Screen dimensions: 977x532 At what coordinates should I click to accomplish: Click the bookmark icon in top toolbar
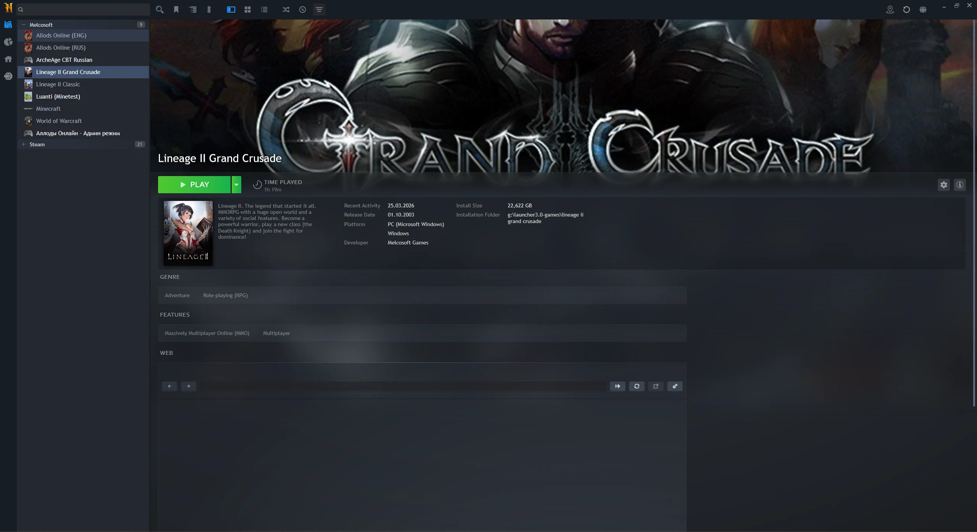pyautogui.click(x=176, y=10)
